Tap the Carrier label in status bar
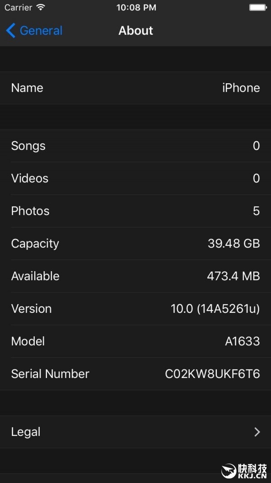The width and height of the screenshot is (271, 483). [17, 7]
